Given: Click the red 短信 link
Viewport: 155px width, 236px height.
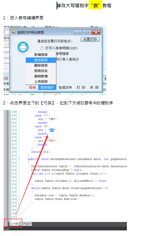Looking at the screenshot, I should pyautogui.click(x=32, y=87).
